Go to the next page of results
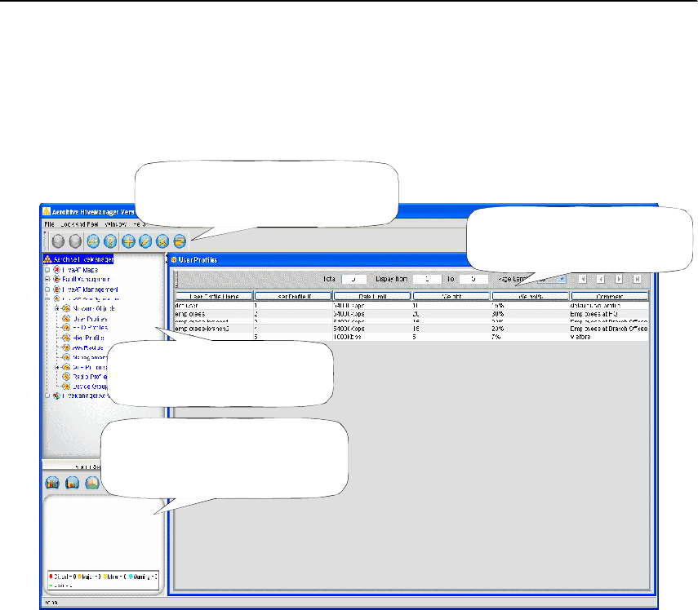Viewport: 698px width, 610px height. [x=619, y=279]
